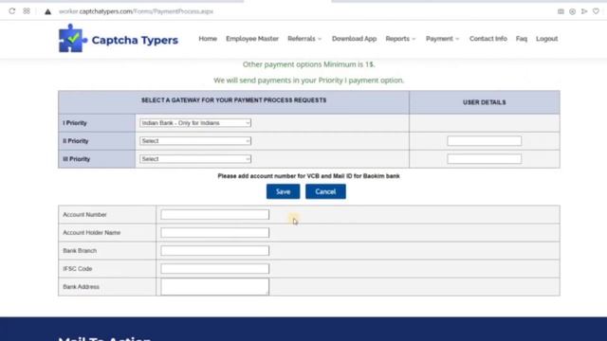Focus the Account Number input field
607x341 pixels.
215,215
